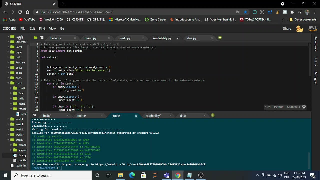Image resolution: width=320 pixels, height=180 pixels.
Task: Close the readability.py editor tab
Action: point(177,38)
